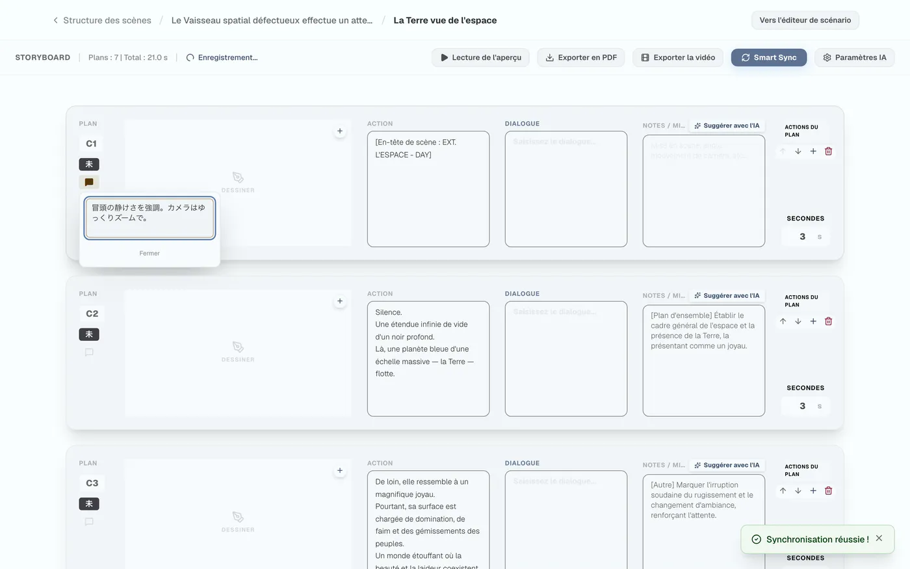
Task: Click the Dessiner pen icon on plan C3
Action: click(238, 517)
